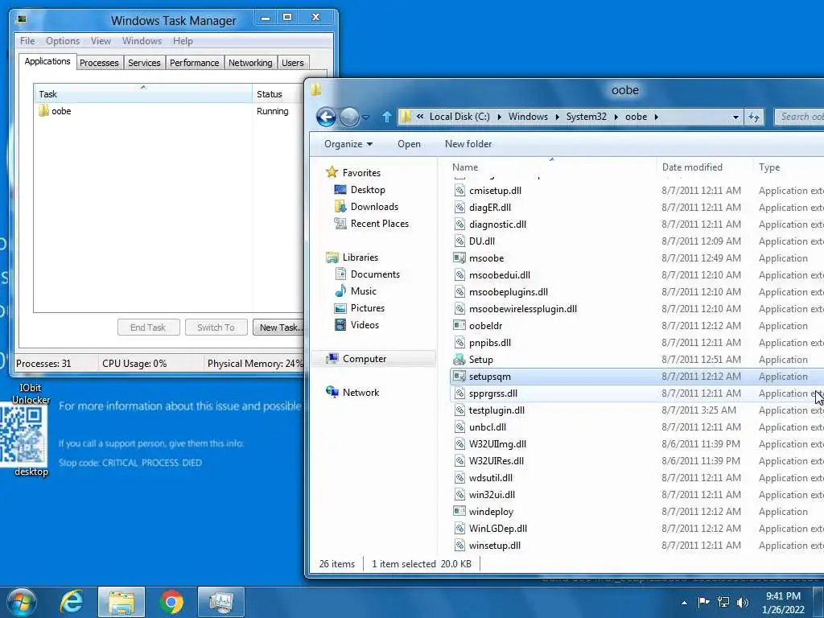Click the Start button on the taskbar
This screenshot has height=618, width=824.
[21, 602]
